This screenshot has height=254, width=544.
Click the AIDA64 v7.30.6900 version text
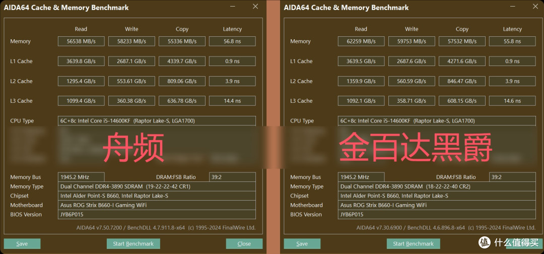pyautogui.click(x=446, y=228)
